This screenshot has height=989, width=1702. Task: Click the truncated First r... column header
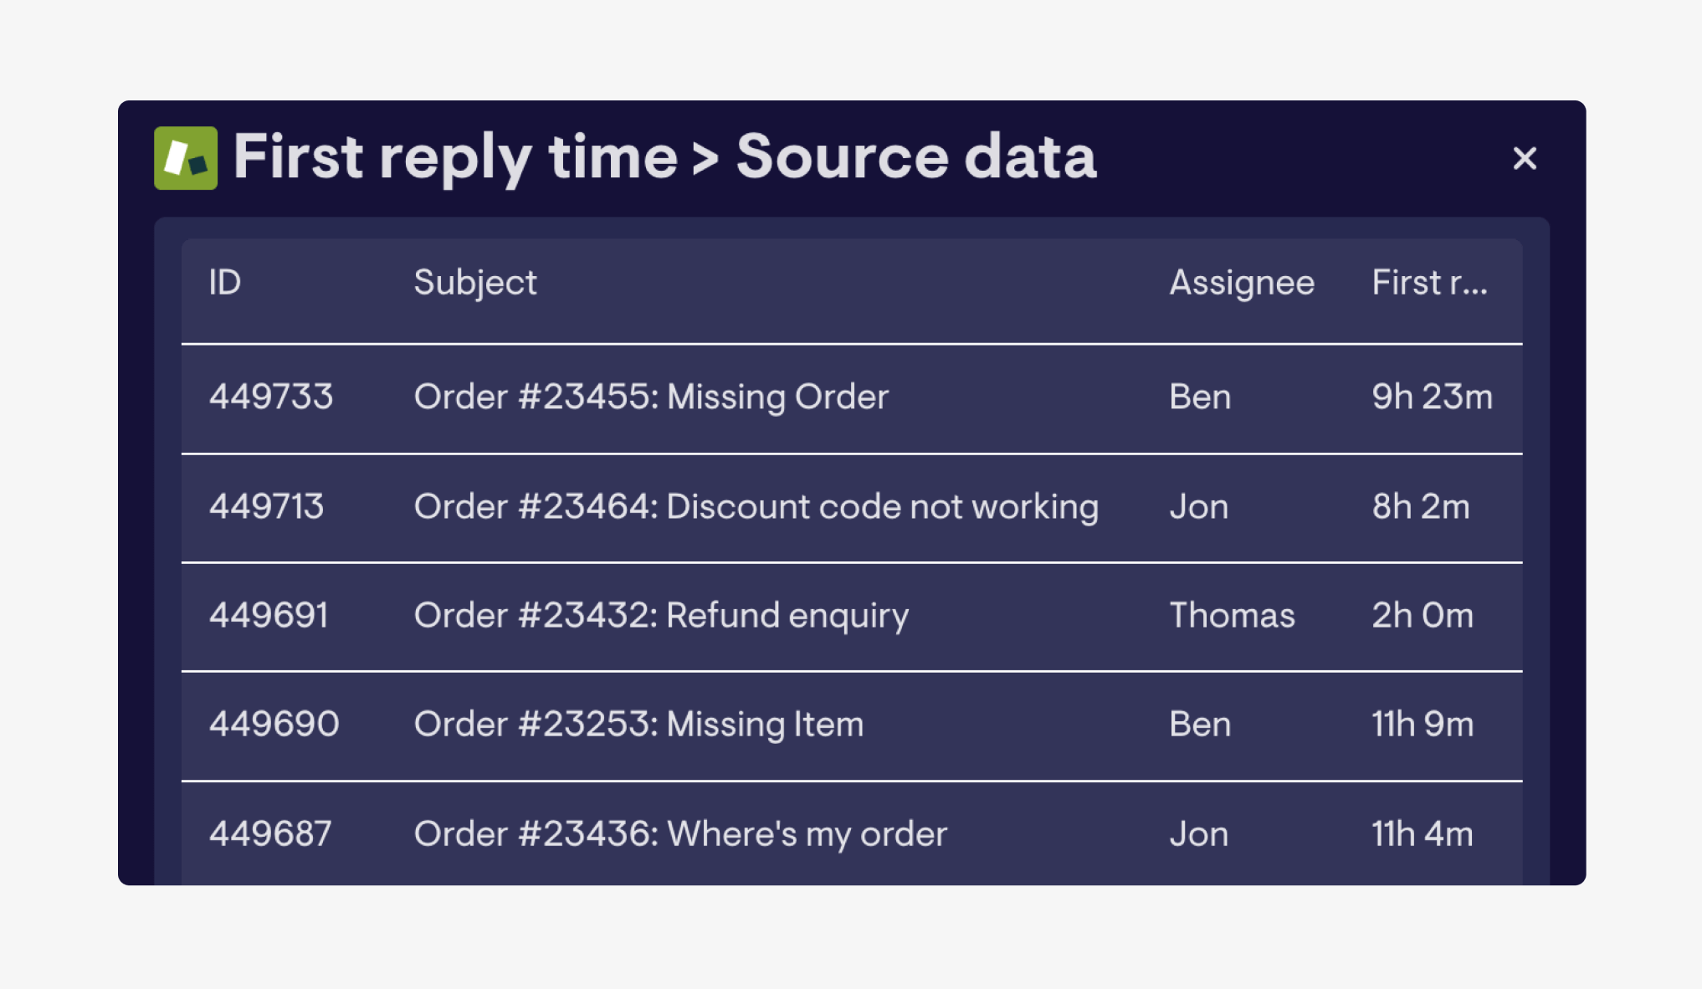[x=1429, y=283]
